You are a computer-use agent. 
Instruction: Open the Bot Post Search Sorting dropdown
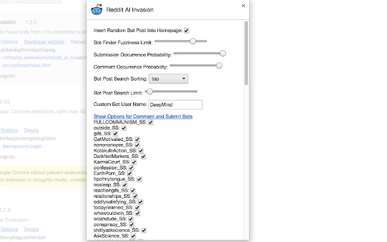pyautogui.click(x=168, y=79)
